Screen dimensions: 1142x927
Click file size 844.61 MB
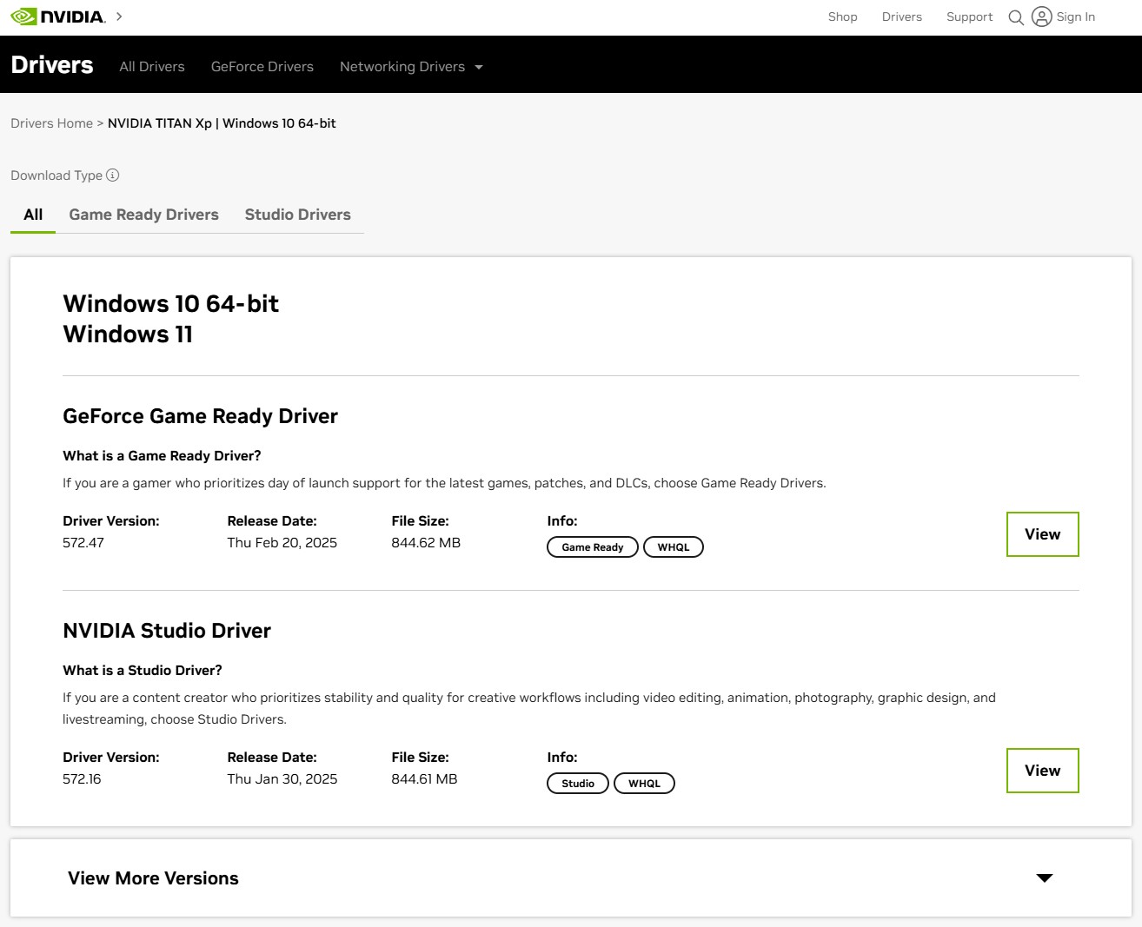424,779
